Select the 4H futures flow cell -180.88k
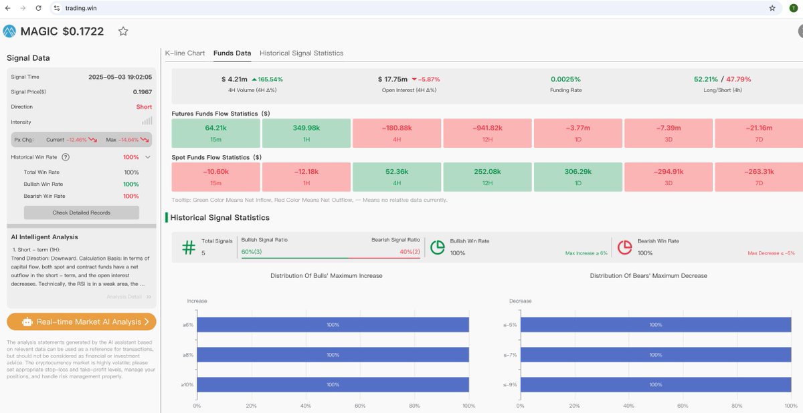The width and height of the screenshot is (803, 413). (397, 133)
